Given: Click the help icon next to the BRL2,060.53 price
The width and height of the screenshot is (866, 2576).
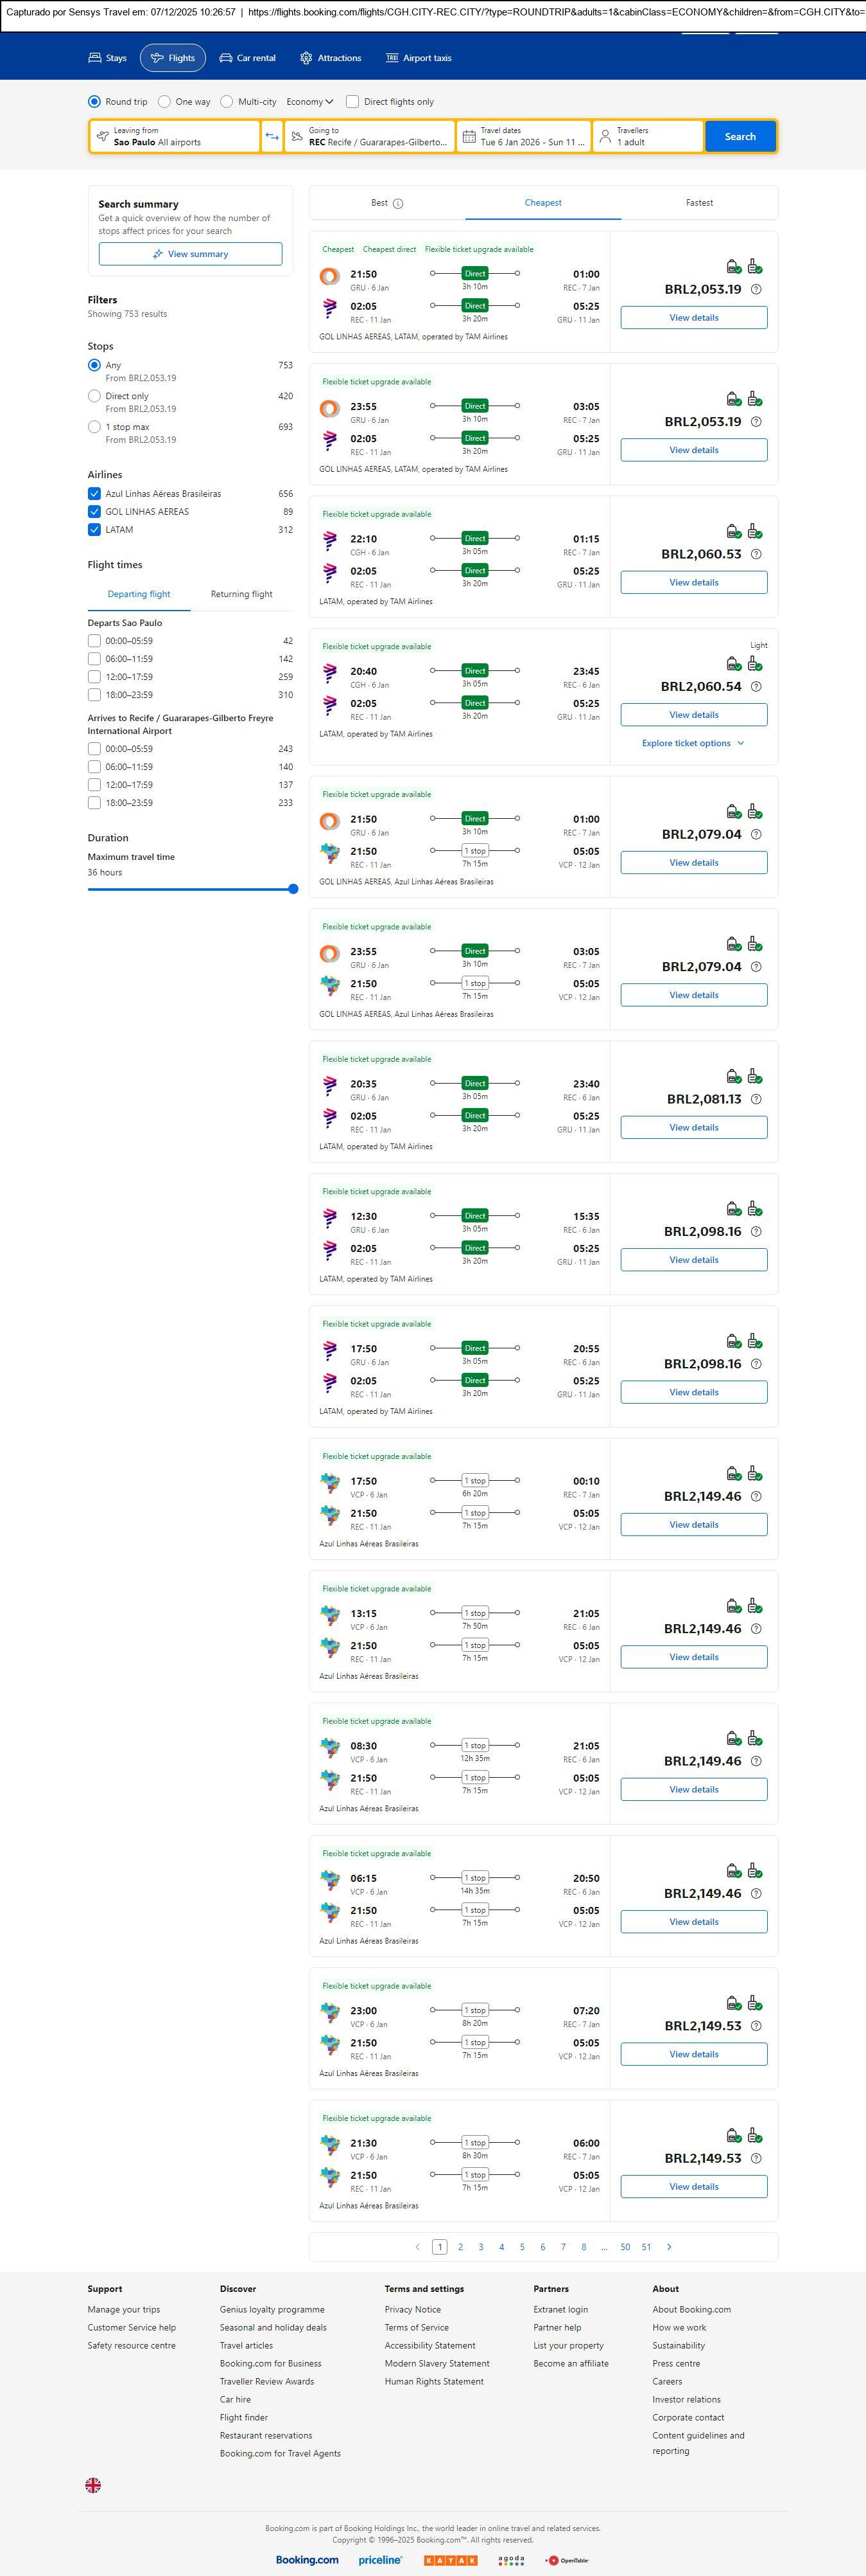Looking at the screenshot, I should point(756,554).
